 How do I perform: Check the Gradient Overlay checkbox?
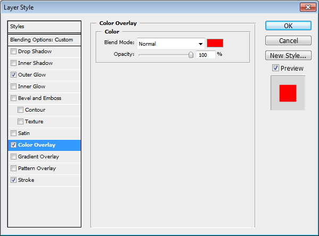13,157
